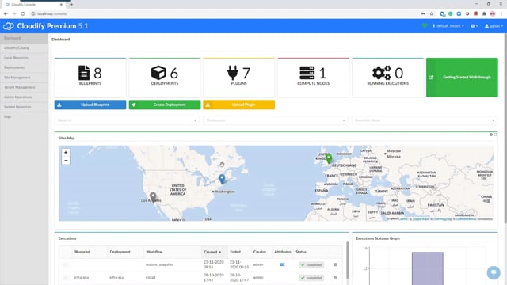Image resolution: width=507 pixels, height=285 pixels.
Task: Open the help question-mark dropdown
Action: pos(474,26)
